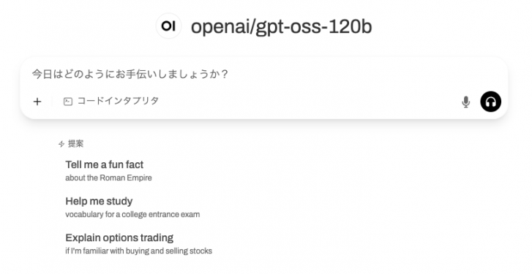Click the code interpreter terminal icon

pos(68,102)
